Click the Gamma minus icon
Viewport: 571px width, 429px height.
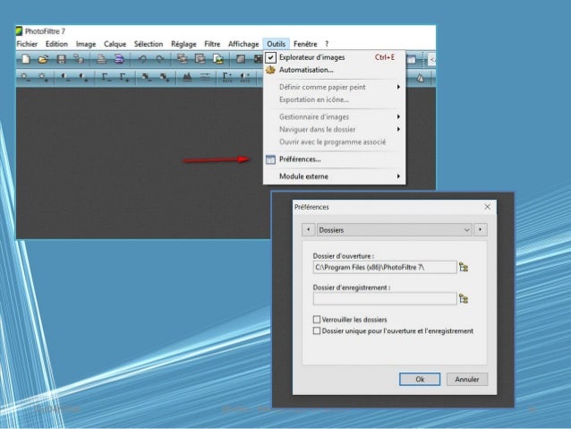point(106,77)
